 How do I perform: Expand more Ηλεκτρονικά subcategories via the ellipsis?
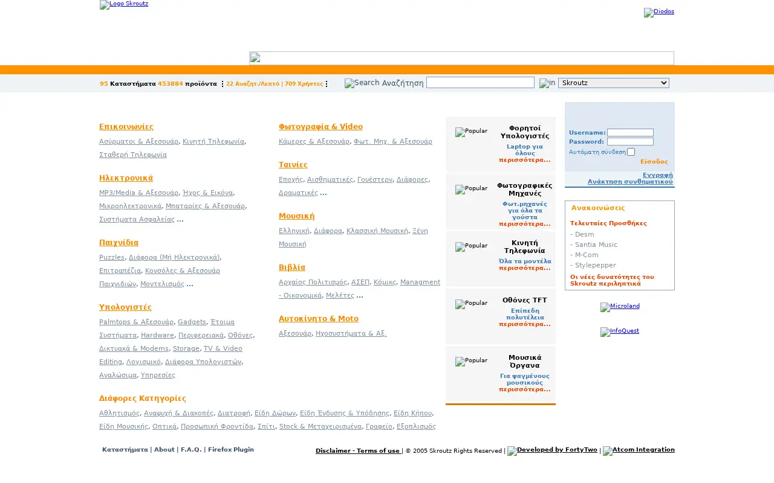point(180,219)
